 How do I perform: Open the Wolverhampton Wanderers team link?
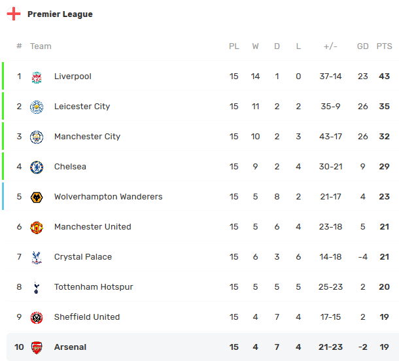(108, 197)
